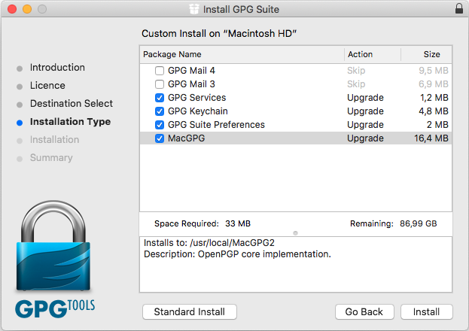Select GPG Suite Preferences package name
The image size is (469, 331).
click(x=216, y=125)
